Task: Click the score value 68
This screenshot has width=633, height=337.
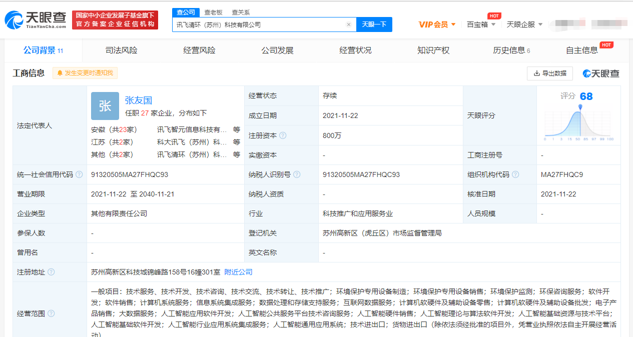Action: [x=586, y=96]
